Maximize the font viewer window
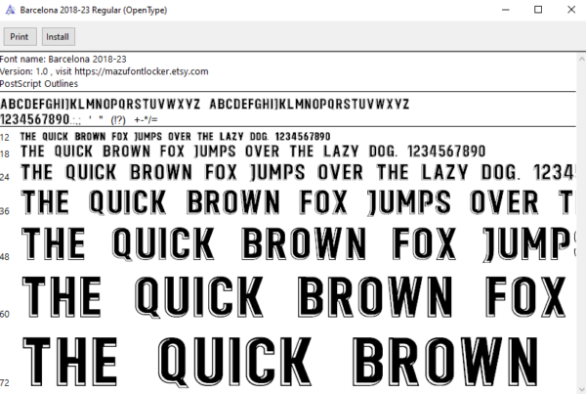This screenshot has height=394, width=586. tap(538, 10)
